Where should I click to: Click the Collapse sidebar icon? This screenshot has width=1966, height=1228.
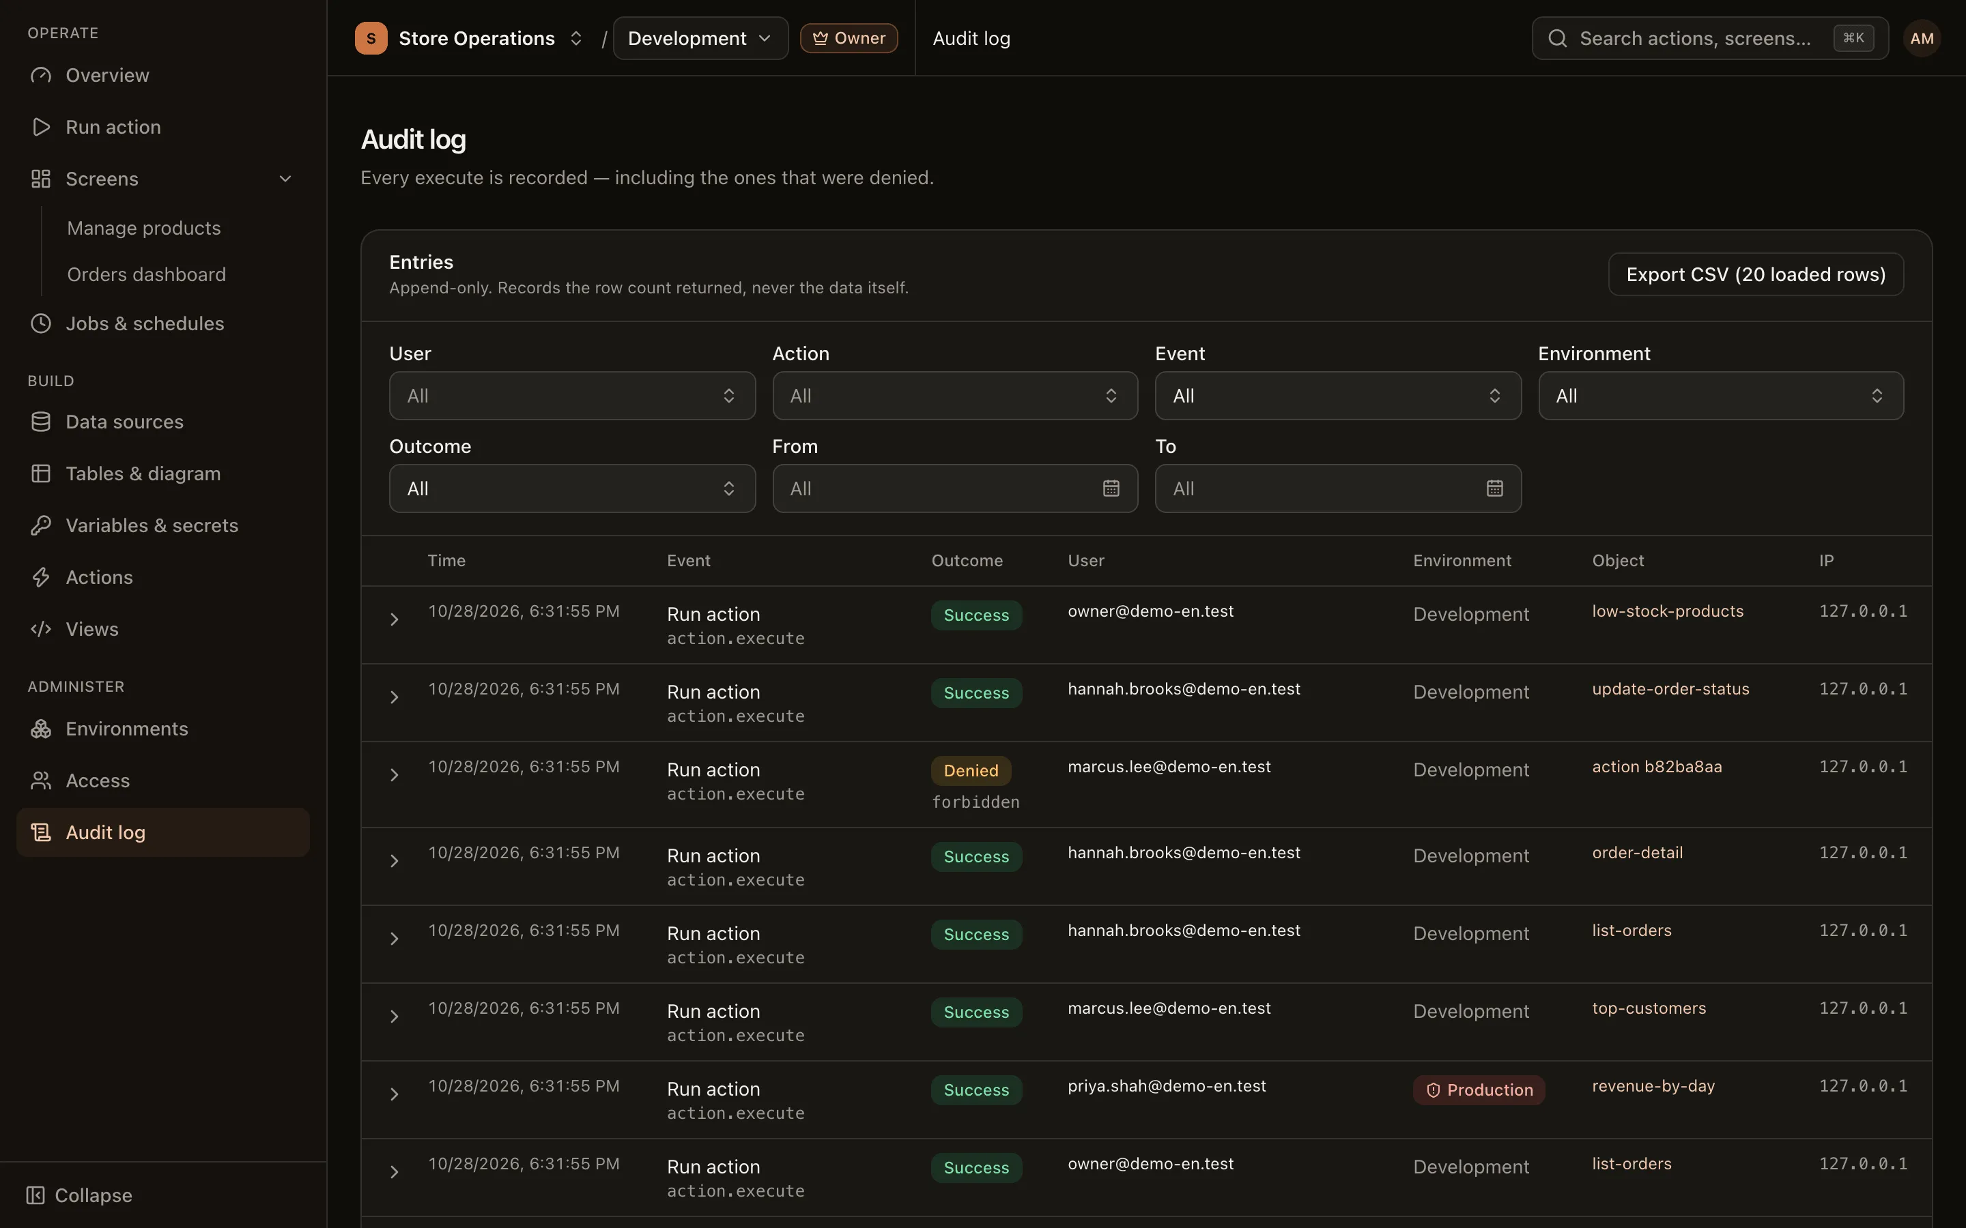(35, 1195)
